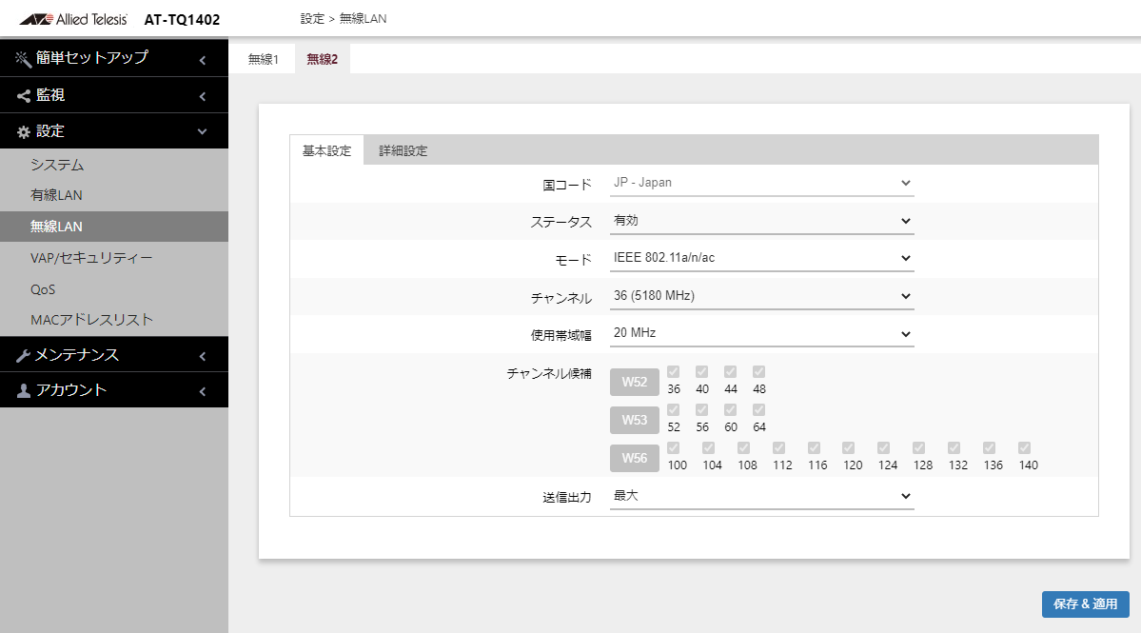This screenshot has width=1141, height=633.
Task: Click the 設定 > 無線LAN breadcrumb text
Action: point(344,19)
